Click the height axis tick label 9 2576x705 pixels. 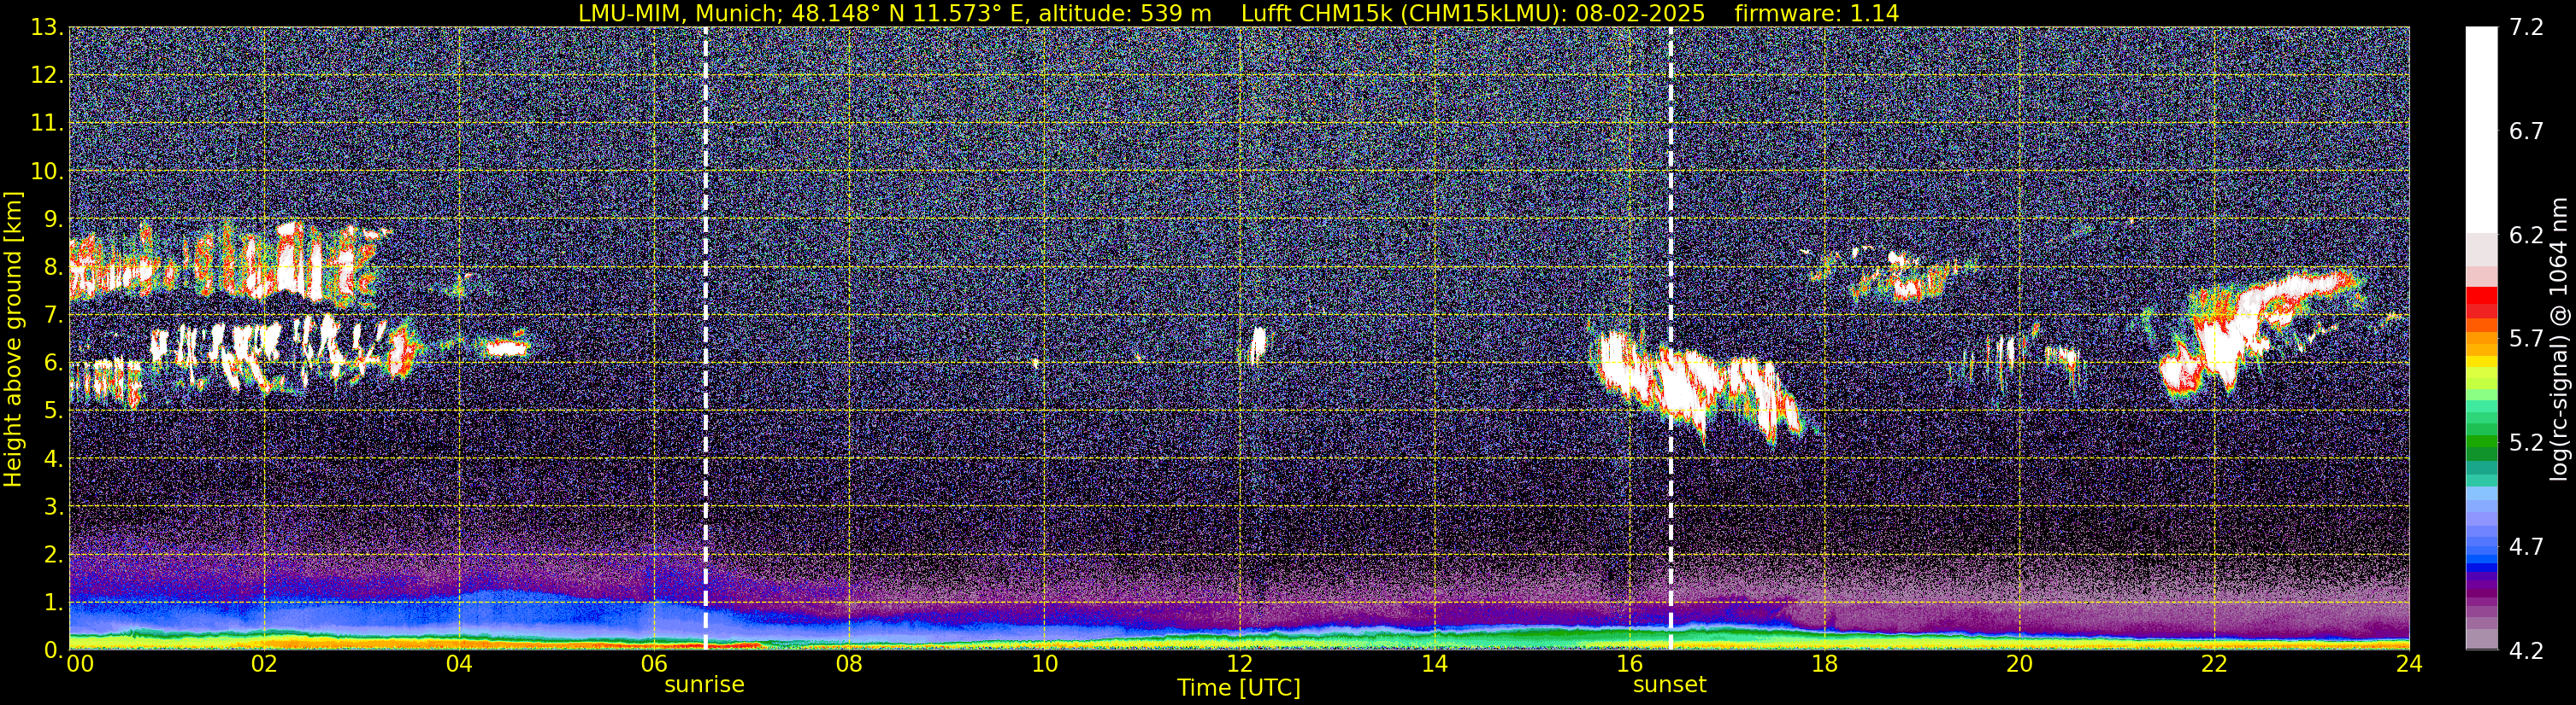54,219
